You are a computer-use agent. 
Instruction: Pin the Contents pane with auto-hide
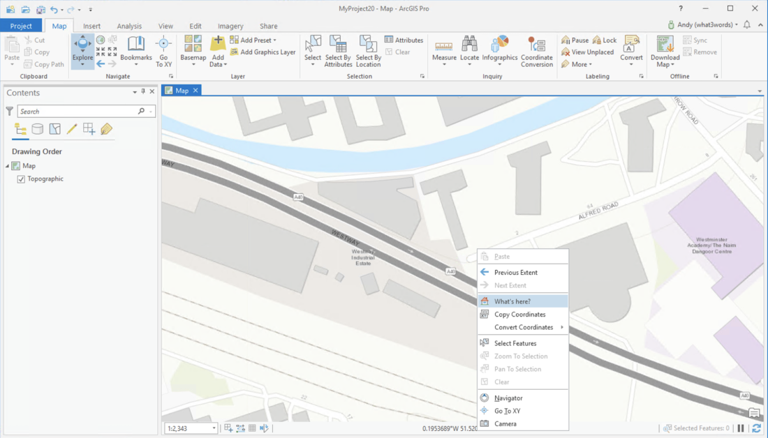pyautogui.click(x=143, y=91)
